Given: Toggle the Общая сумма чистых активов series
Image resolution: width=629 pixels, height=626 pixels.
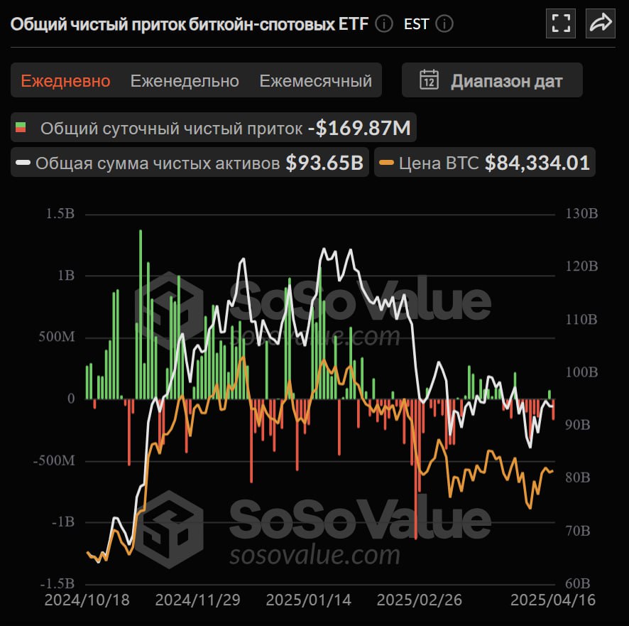Looking at the screenshot, I should 190,162.
